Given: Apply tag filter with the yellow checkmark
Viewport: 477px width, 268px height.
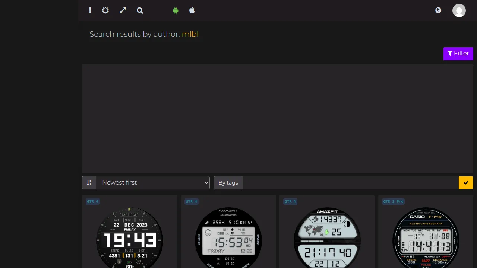Looking at the screenshot, I should 466,183.
